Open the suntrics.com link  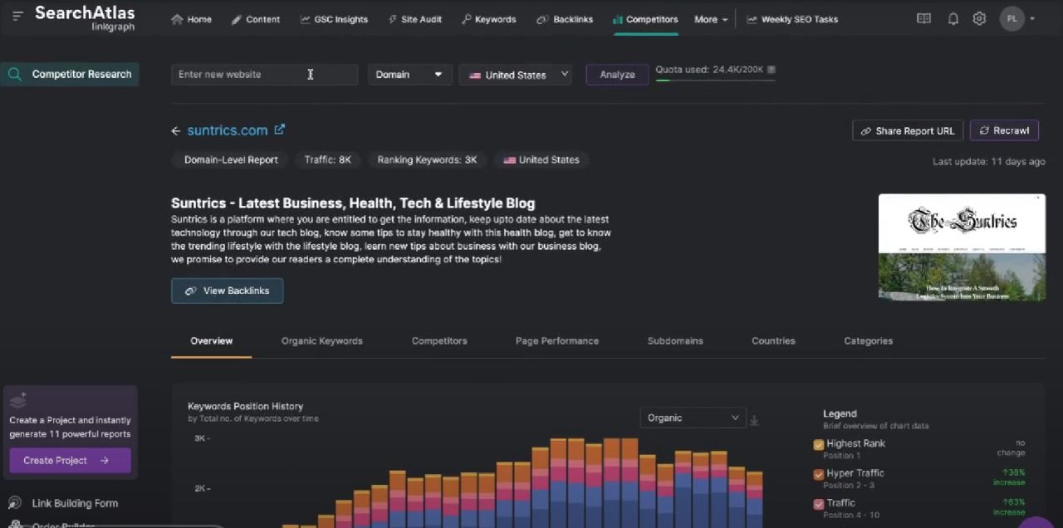[228, 130]
